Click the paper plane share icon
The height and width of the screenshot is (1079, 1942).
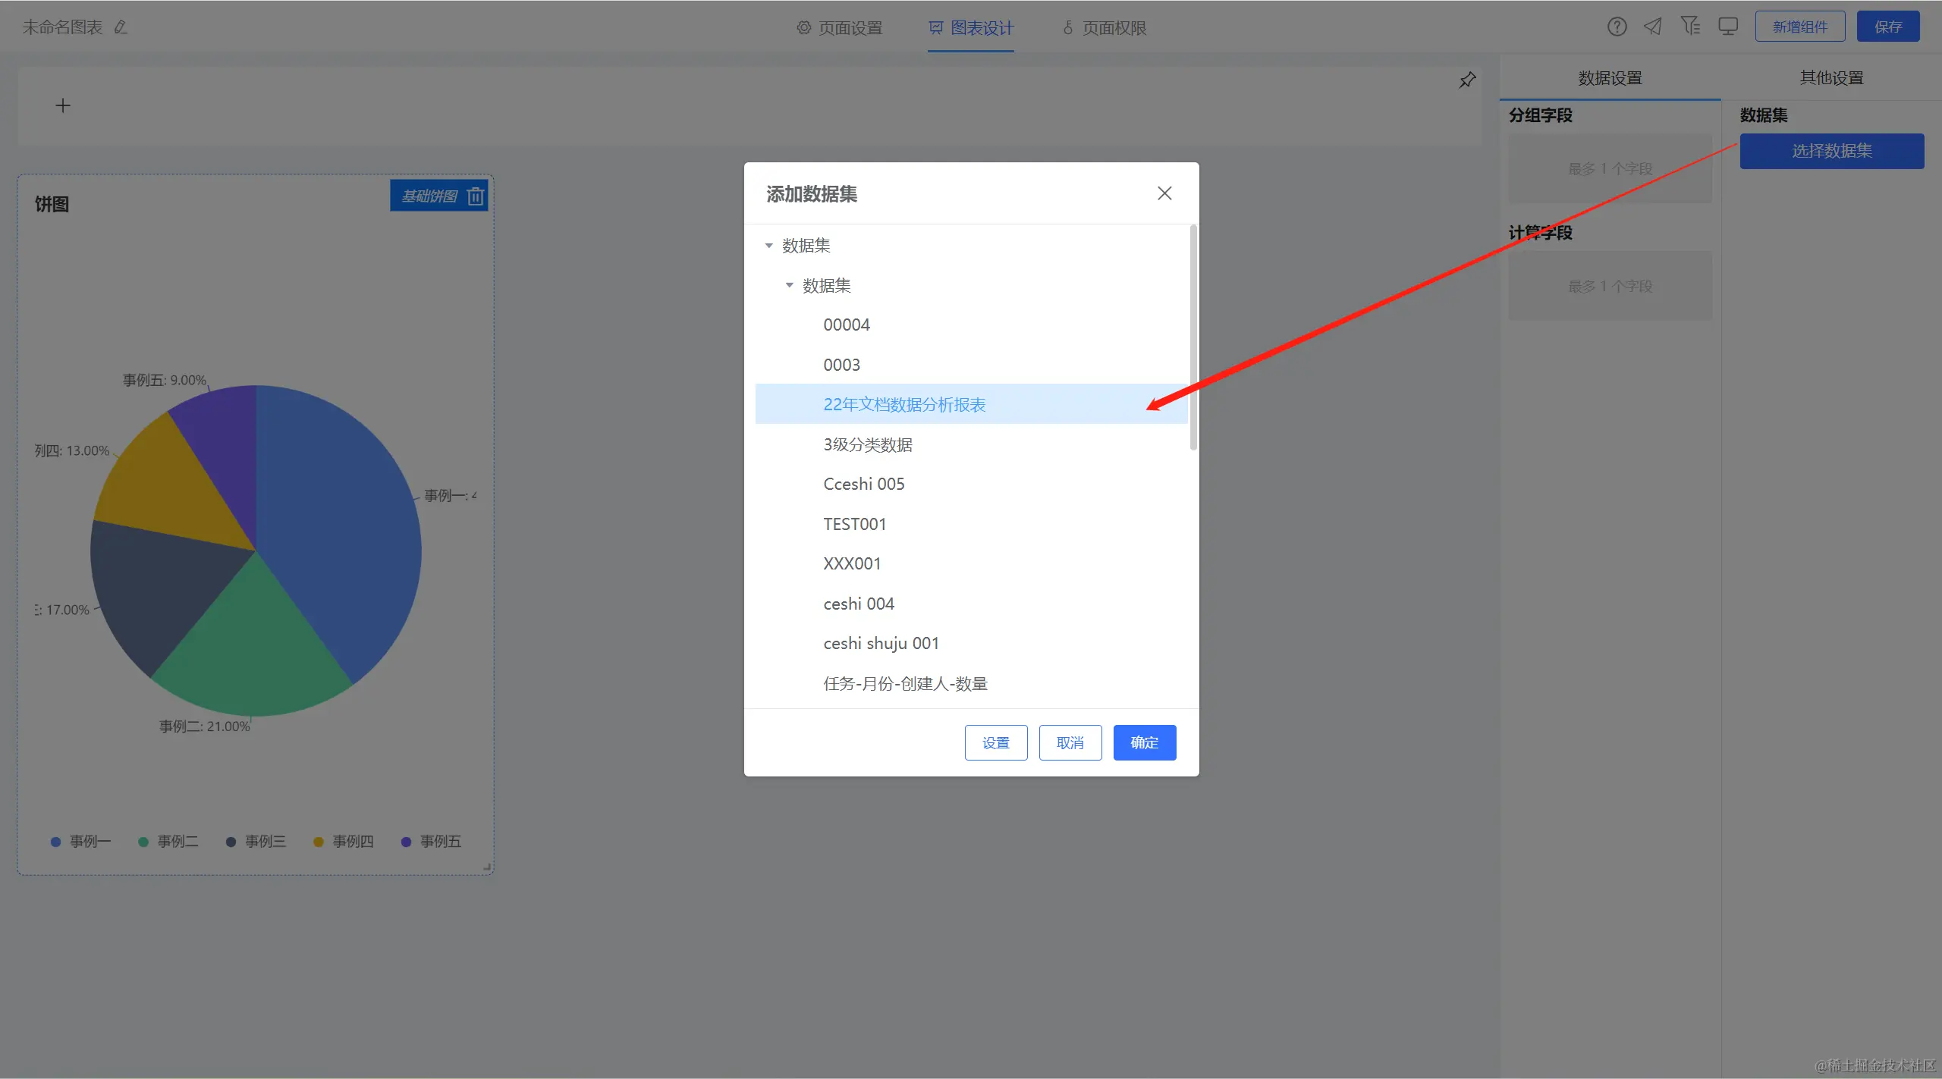pyautogui.click(x=1653, y=27)
